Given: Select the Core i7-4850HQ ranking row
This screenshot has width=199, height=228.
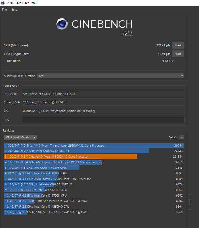Looking at the screenshot, I should [94, 207].
